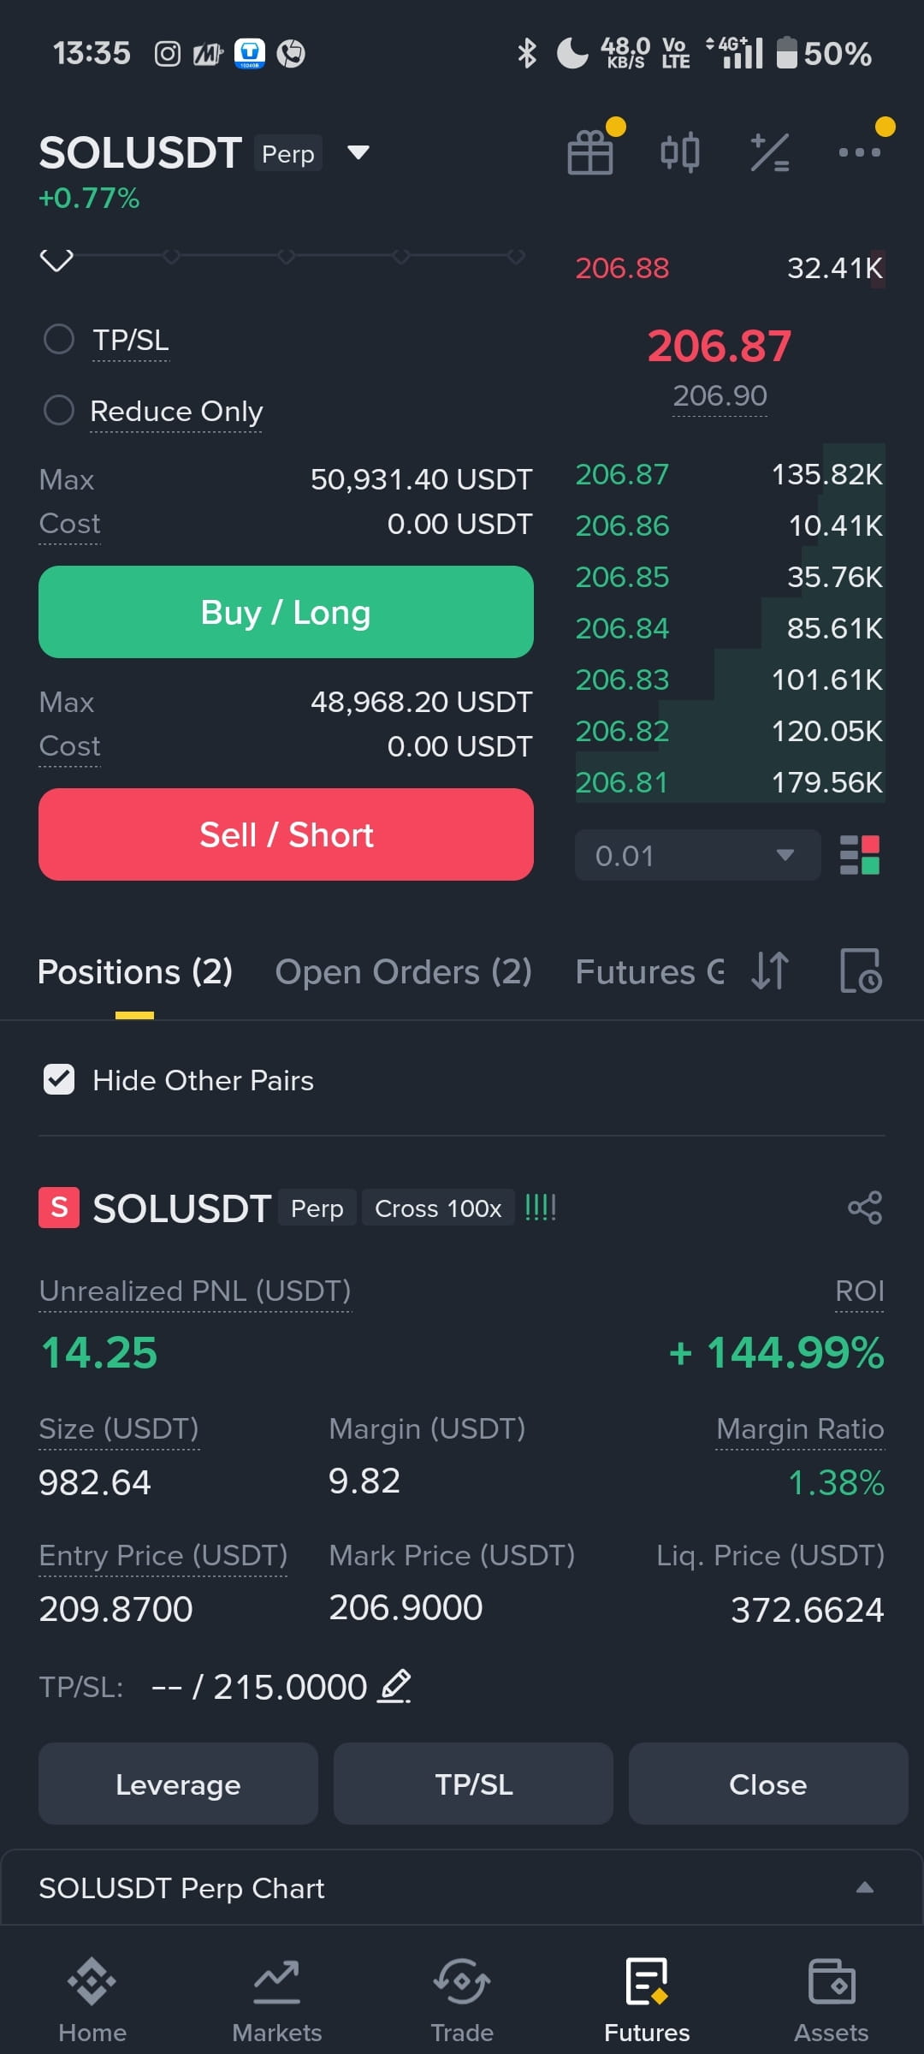
Task: Tap the Buy / Long button
Action: coord(286,612)
